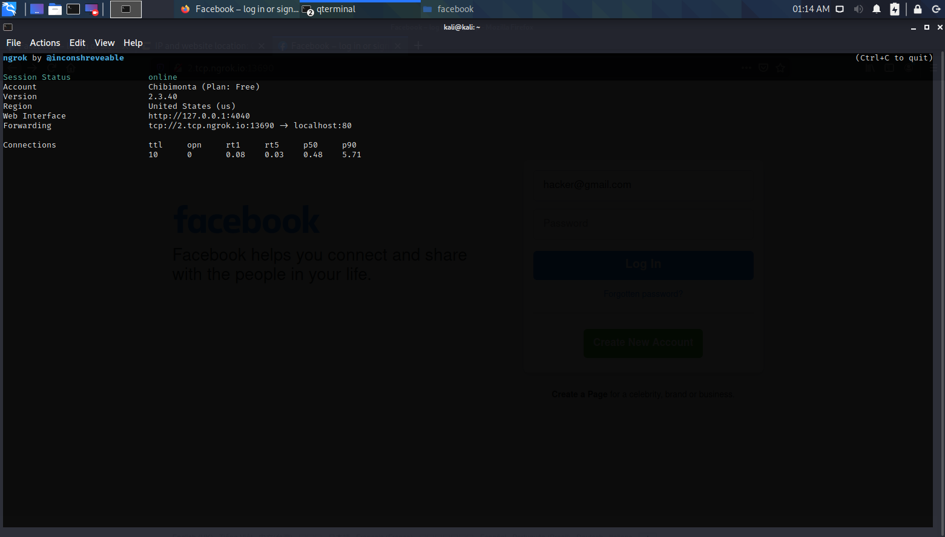
Task: Open the Help menu in qterminal
Action: coord(133,43)
